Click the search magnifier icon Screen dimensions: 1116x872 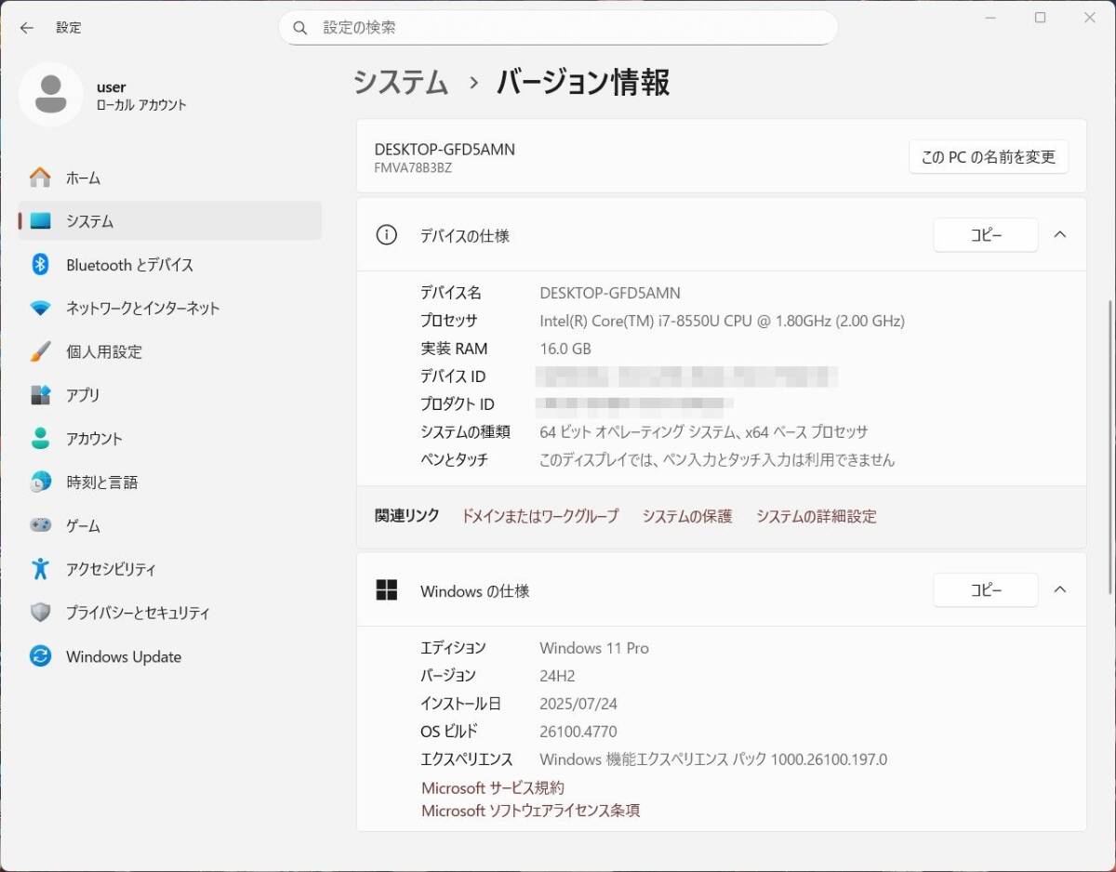(300, 28)
